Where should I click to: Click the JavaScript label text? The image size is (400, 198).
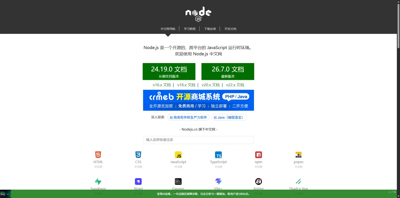point(178,162)
